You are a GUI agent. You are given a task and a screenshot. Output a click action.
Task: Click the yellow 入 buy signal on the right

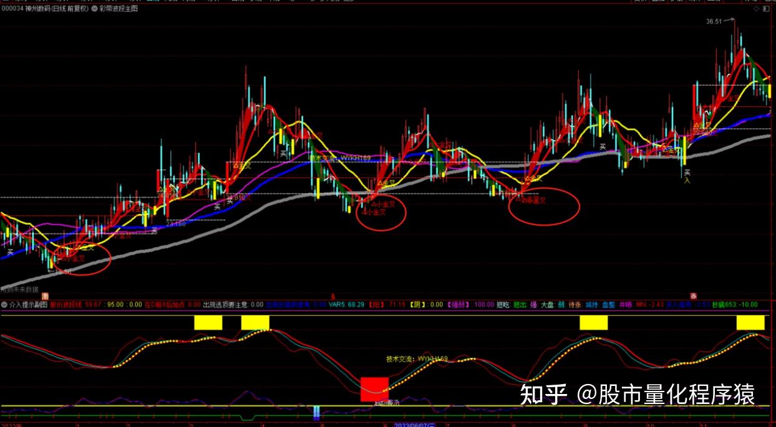[687, 181]
